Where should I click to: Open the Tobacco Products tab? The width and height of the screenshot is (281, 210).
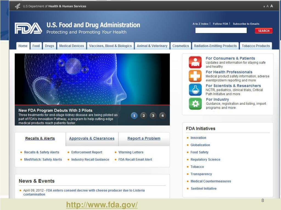(x=256, y=46)
